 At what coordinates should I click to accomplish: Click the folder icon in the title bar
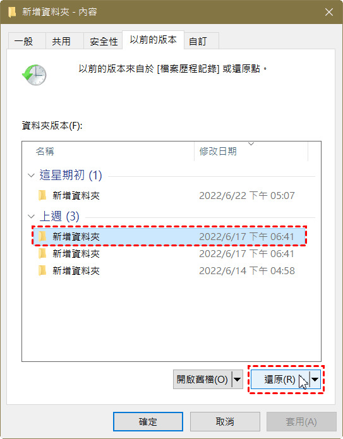pyautogui.click(x=12, y=12)
